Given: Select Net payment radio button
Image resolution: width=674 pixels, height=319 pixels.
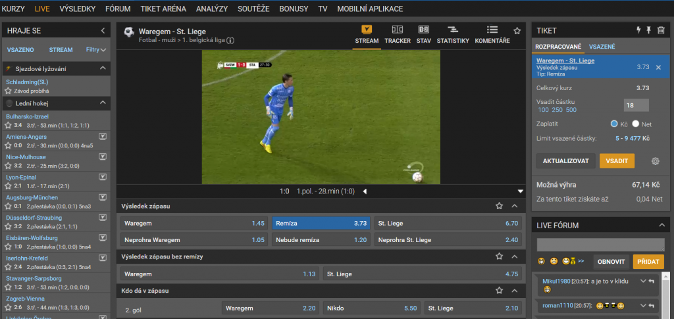Looking at the screenshot, I should click(x=636, y=124).
